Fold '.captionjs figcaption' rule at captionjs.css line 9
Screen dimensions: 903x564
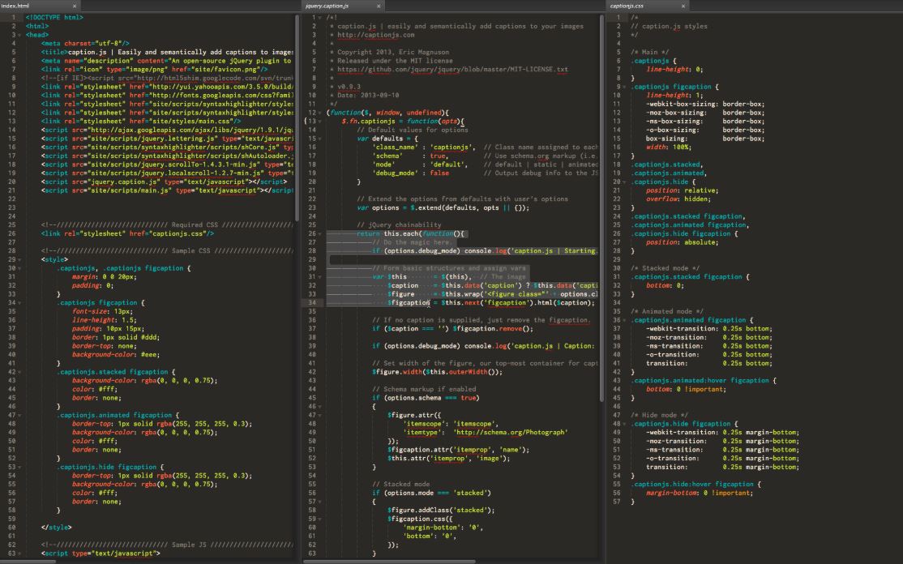pos(624,87)
